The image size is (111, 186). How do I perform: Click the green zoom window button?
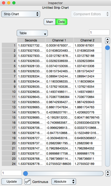point(14,3)
